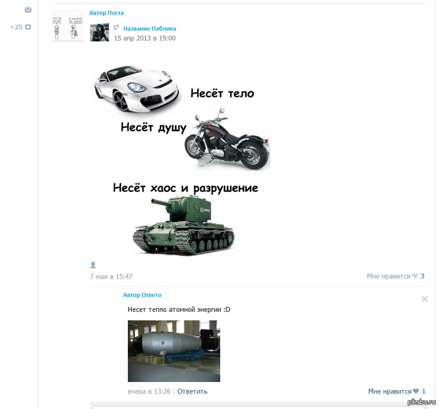
Task: Open the post author's avatar thumbnail
Action: (68, 26)
